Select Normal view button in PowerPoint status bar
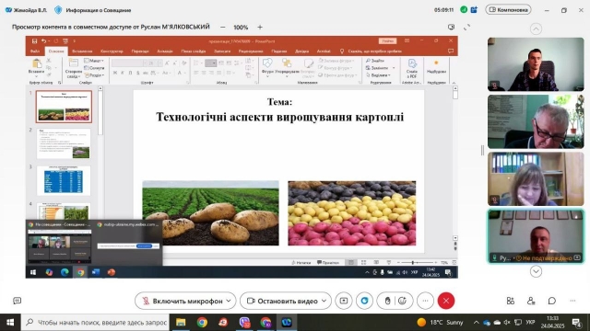This screenshot has width=590, height=331. [351, 262]
